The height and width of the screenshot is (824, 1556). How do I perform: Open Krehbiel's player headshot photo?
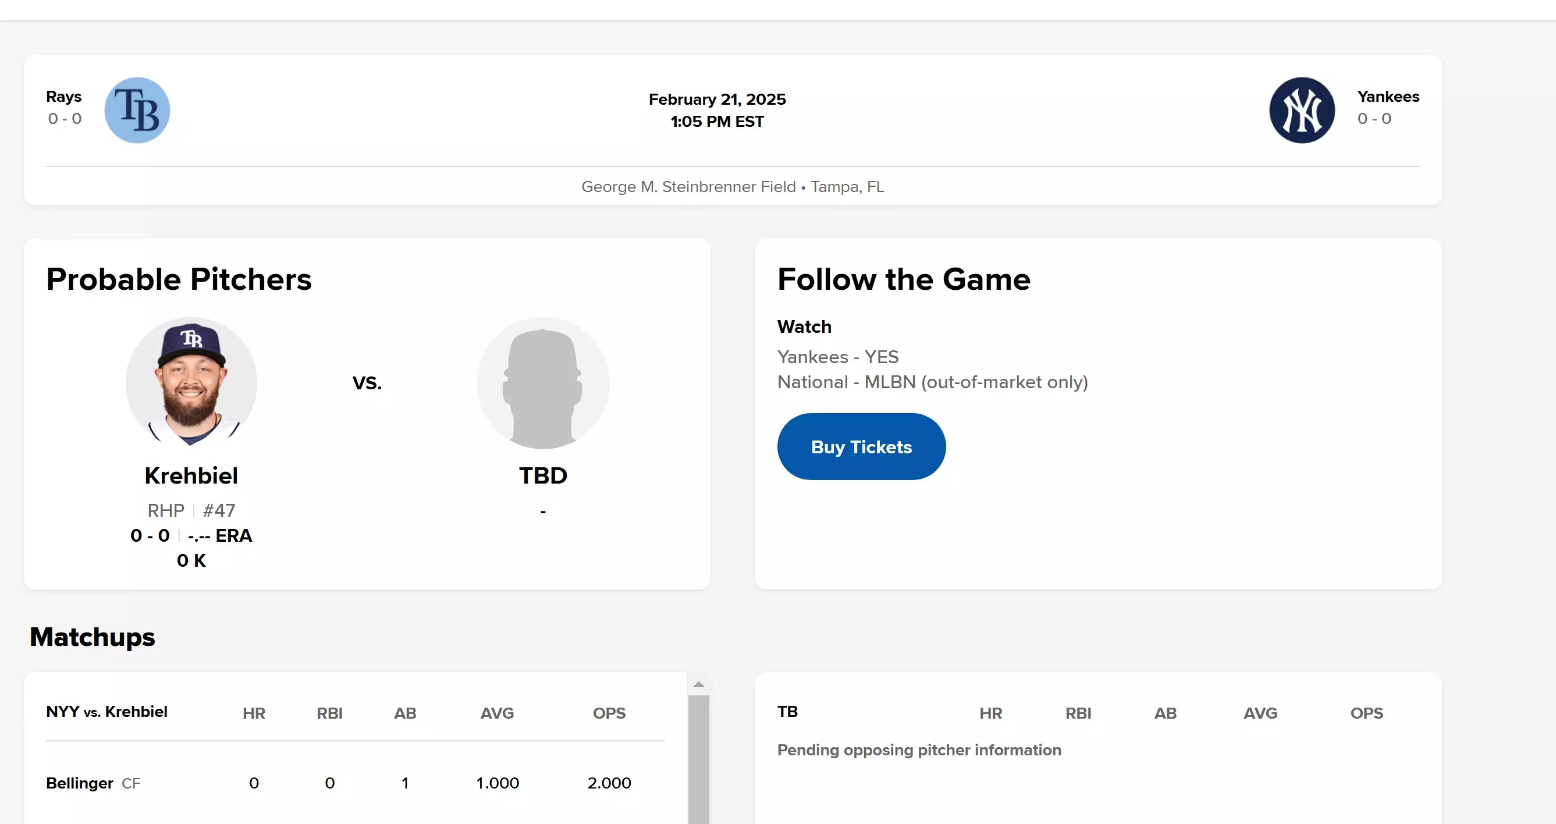(x=191, y=382)
